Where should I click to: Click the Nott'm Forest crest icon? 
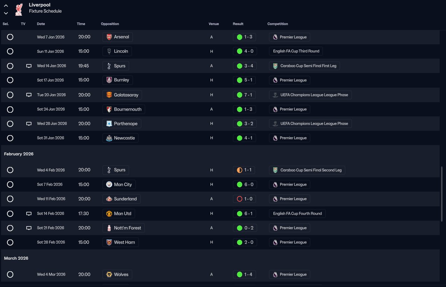[x=109, y=228]
